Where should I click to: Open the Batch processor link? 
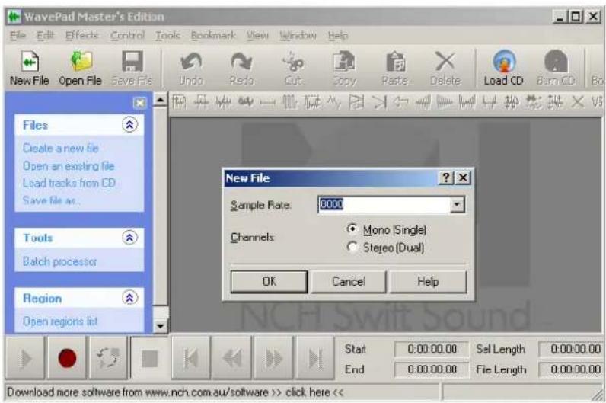click(59, 261)
